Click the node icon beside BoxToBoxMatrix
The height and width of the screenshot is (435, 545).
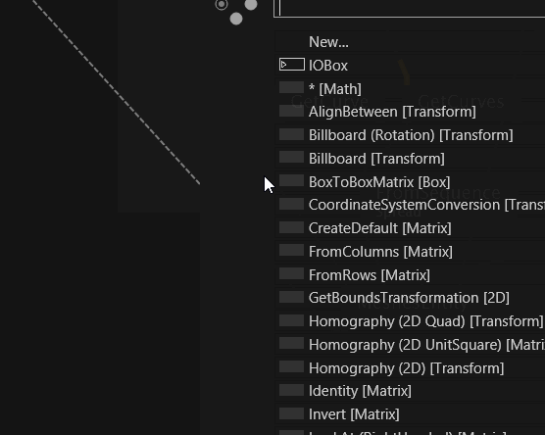click(292, 180)
